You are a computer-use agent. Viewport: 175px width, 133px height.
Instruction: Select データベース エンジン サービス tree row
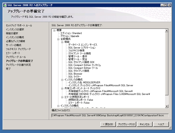point(83,45)
